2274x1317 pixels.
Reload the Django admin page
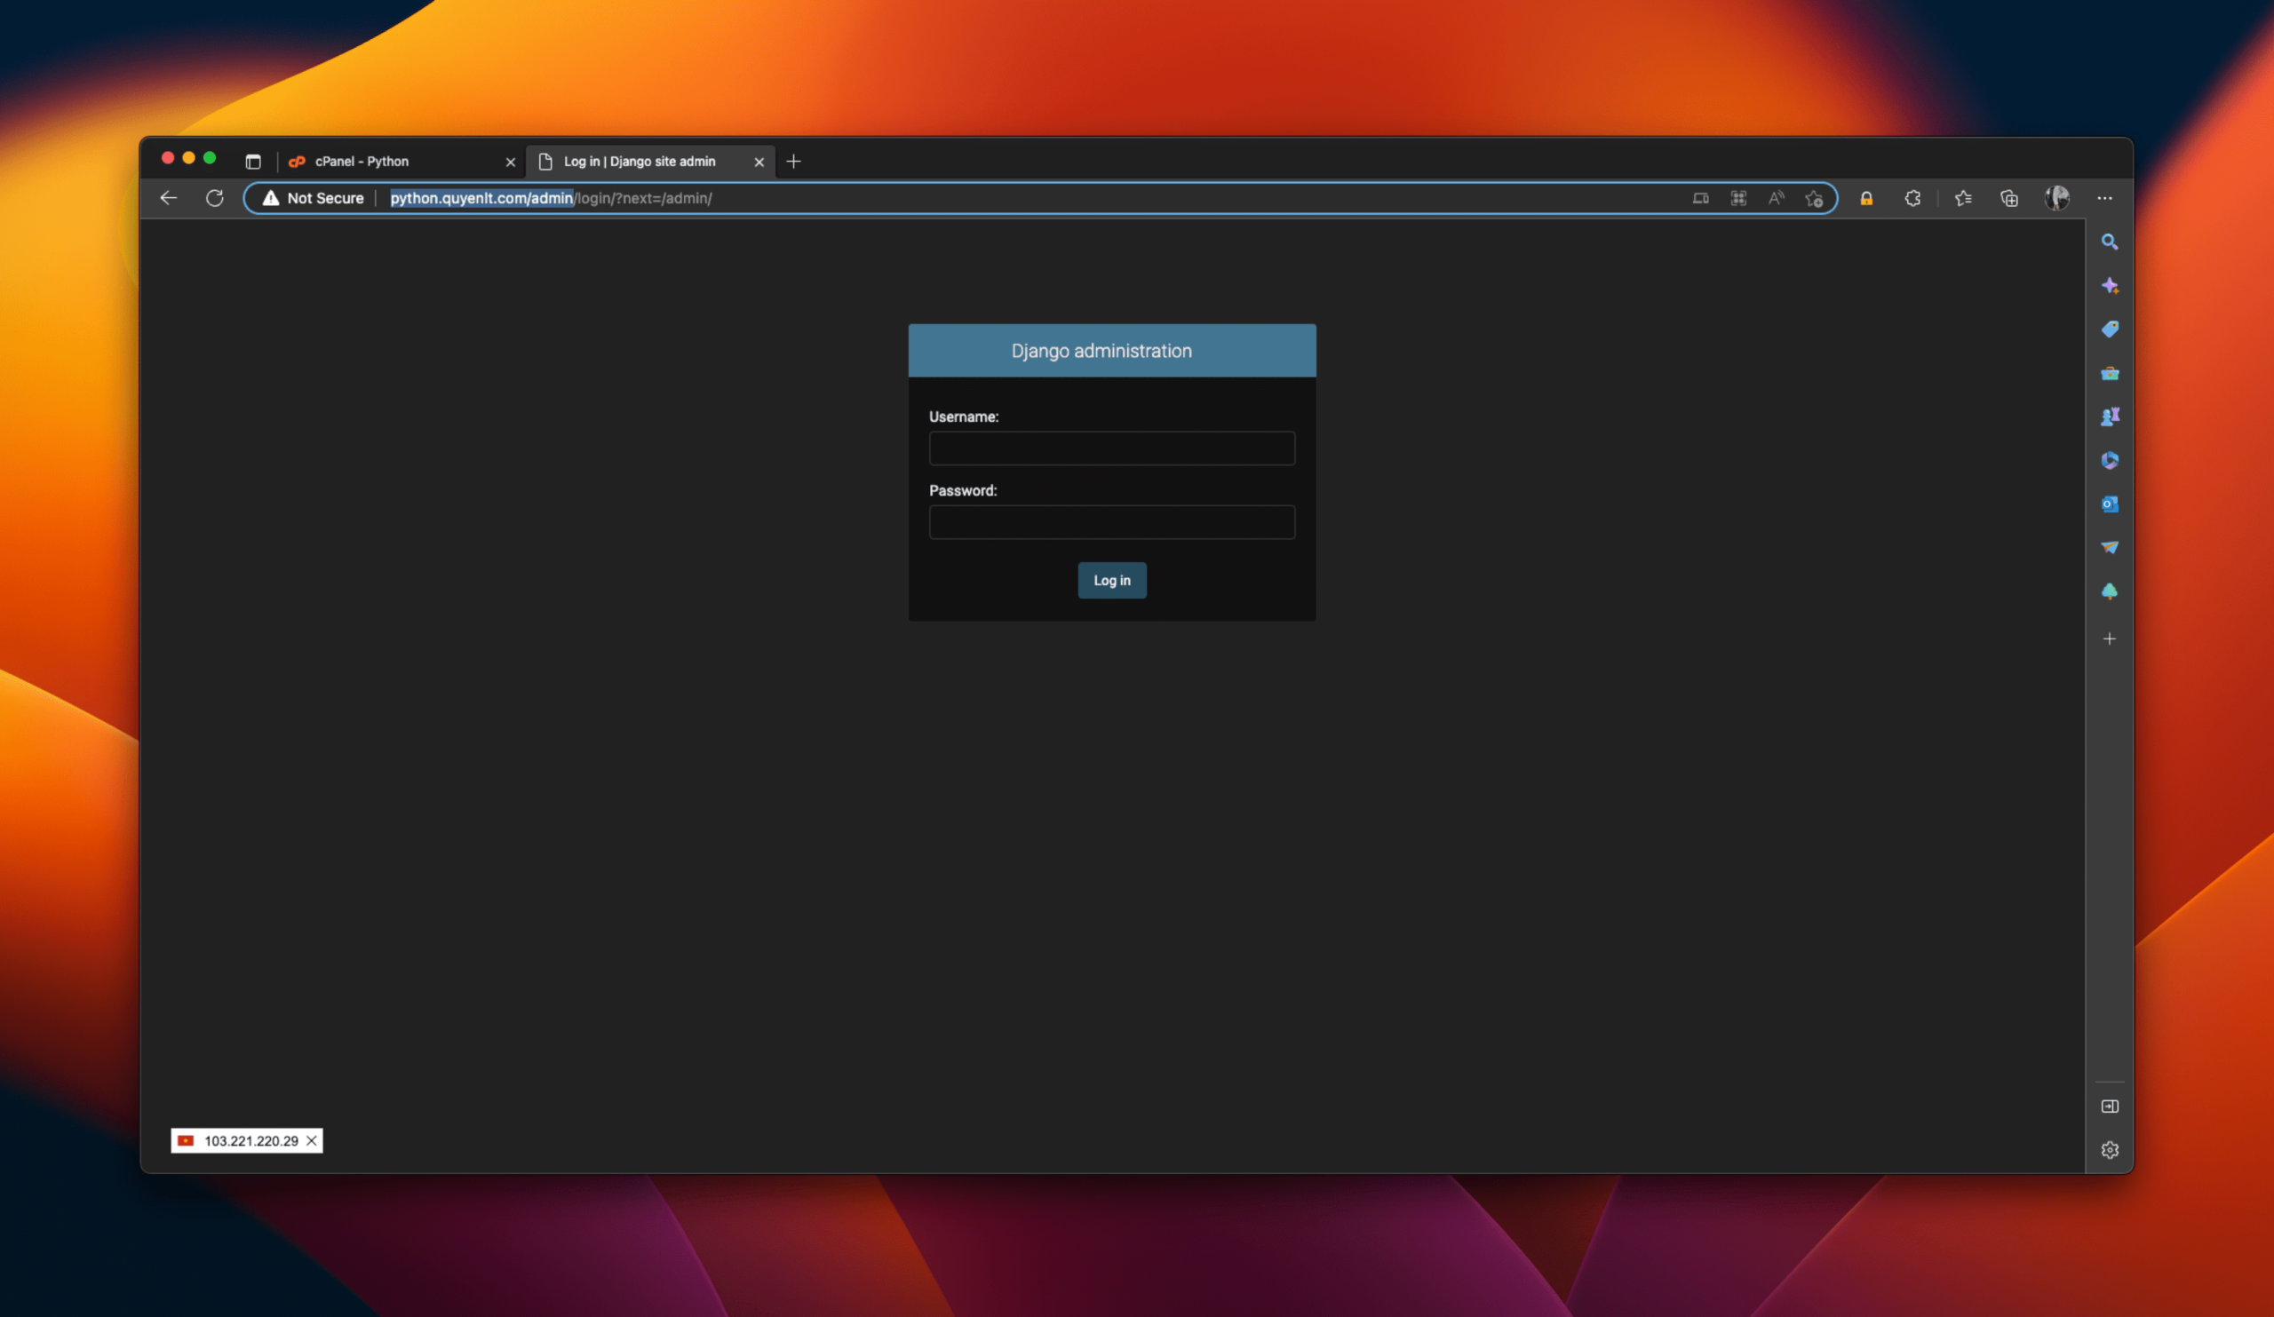pos(214,198)
